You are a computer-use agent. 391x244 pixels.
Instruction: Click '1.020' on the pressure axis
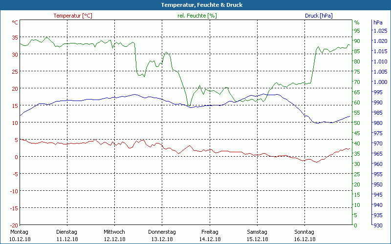click(x=380, y=41)
